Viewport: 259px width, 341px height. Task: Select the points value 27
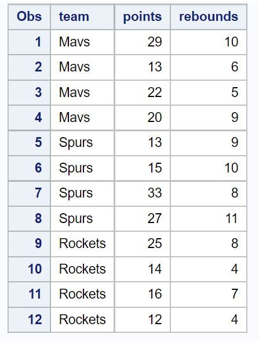point(143,218)
